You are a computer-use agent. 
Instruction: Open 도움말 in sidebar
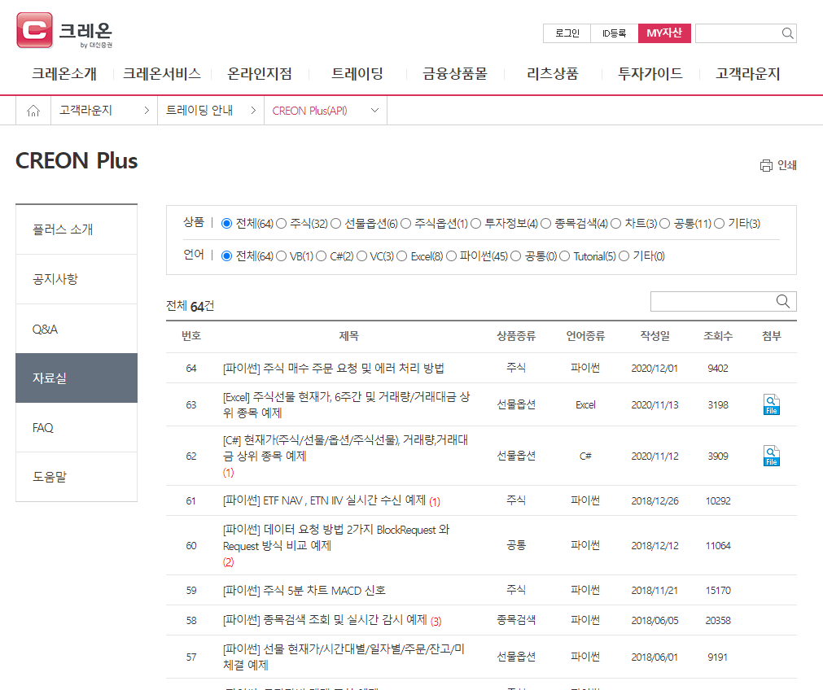77,477
